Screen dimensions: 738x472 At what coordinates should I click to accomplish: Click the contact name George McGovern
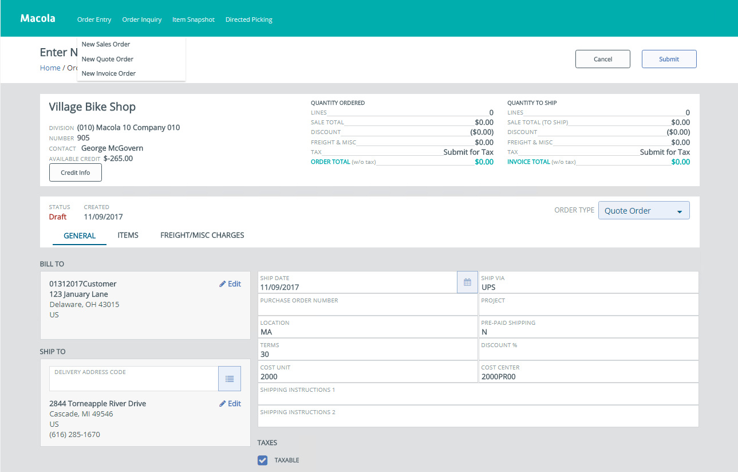[112, 148]
